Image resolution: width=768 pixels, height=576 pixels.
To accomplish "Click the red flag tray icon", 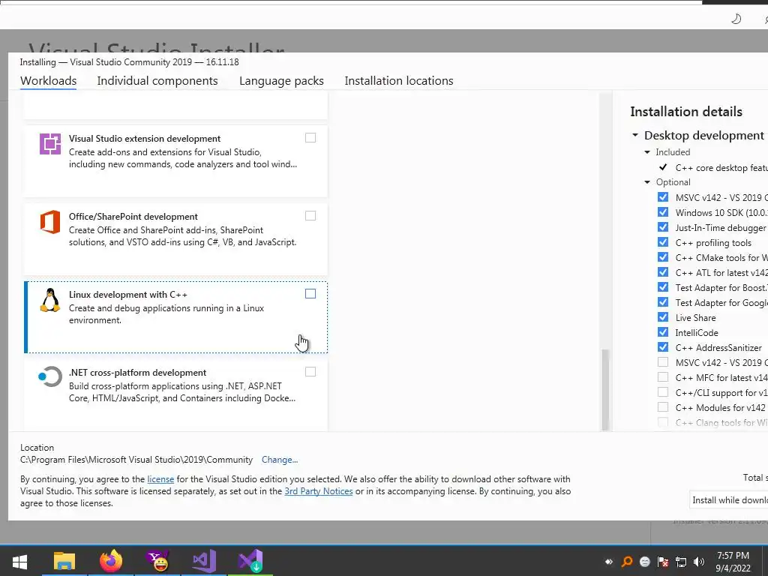I will 663,562.
